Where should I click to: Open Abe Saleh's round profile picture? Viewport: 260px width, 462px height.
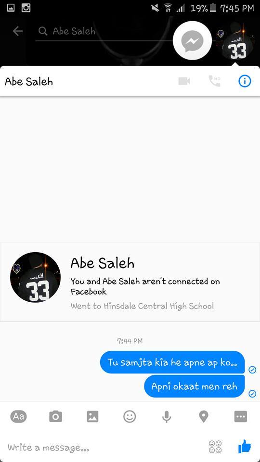click(35, 277)
